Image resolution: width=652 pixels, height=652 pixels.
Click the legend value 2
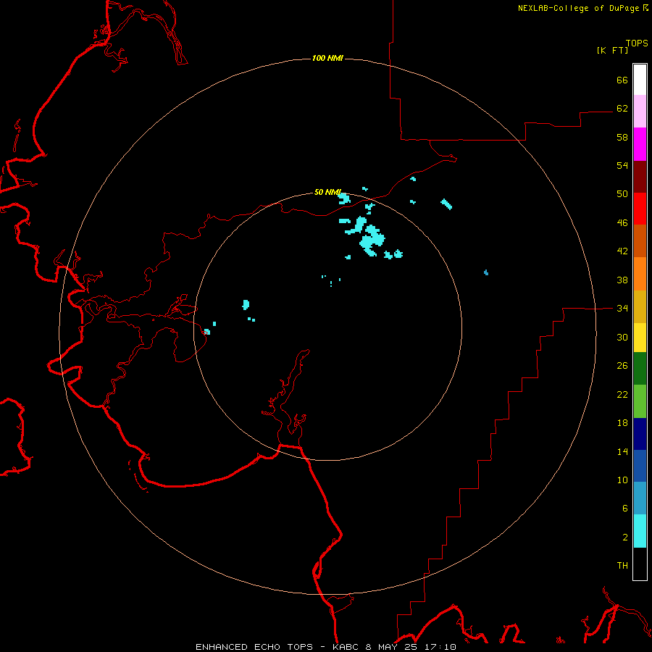point(624,538)
